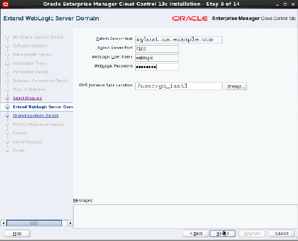
Task: Click the OMS Instance Base Location label
Action: coord(106,85)
